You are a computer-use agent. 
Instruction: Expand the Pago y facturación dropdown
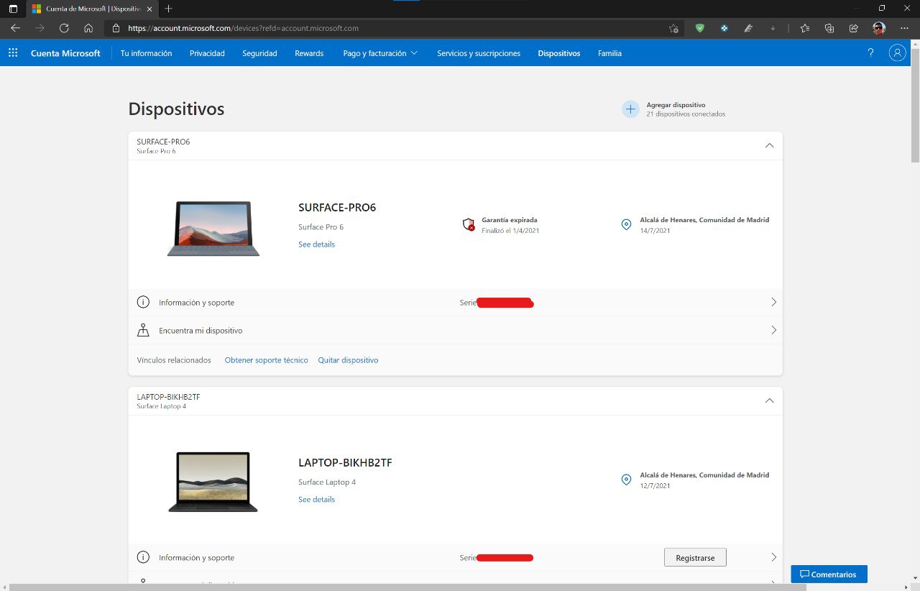tap(380, 53)
